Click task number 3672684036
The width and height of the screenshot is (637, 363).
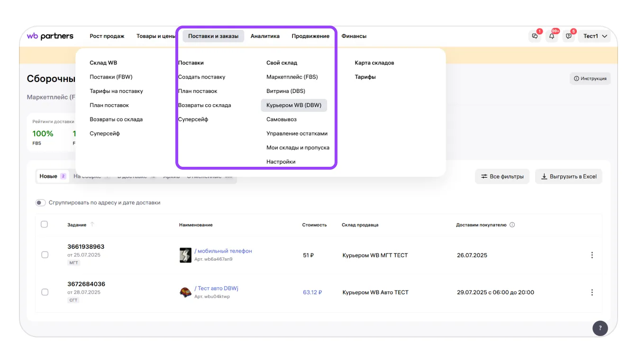[x=86, y=284]
